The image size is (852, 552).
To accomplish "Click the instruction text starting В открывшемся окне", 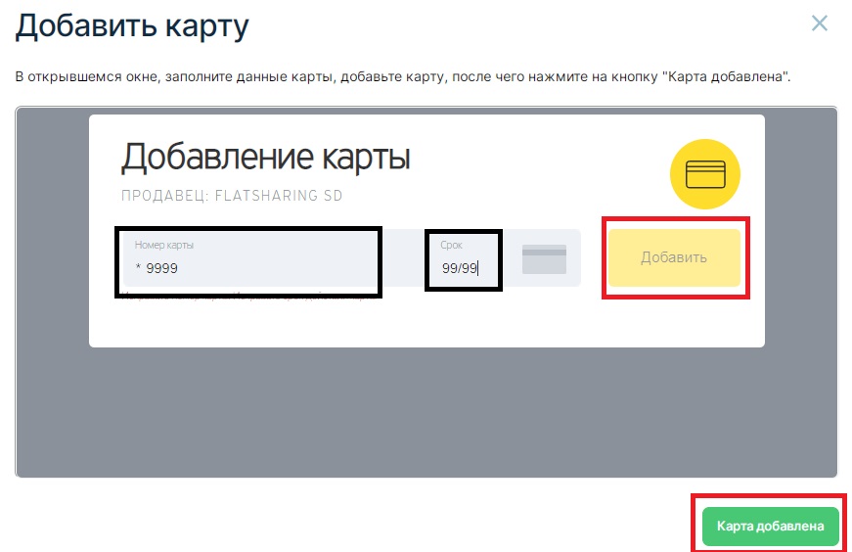I will tap(293, 76).
